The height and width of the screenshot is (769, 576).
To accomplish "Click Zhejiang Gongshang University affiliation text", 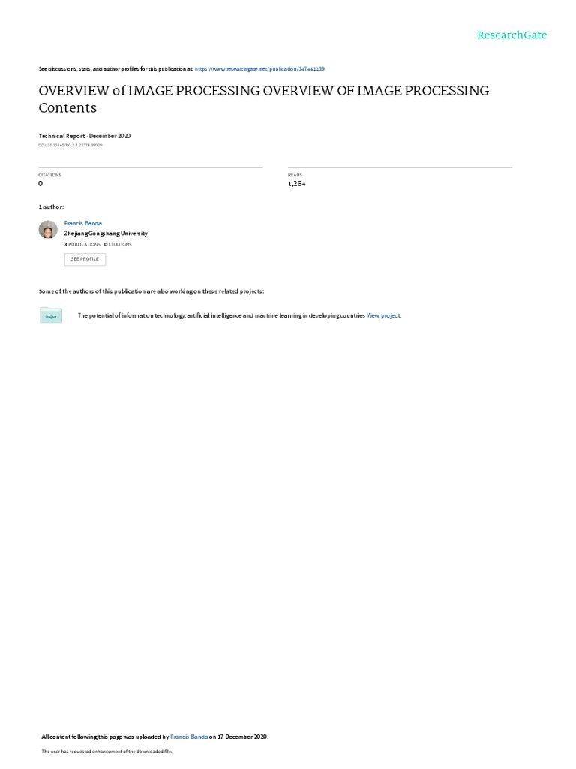I will pos(106,234).
